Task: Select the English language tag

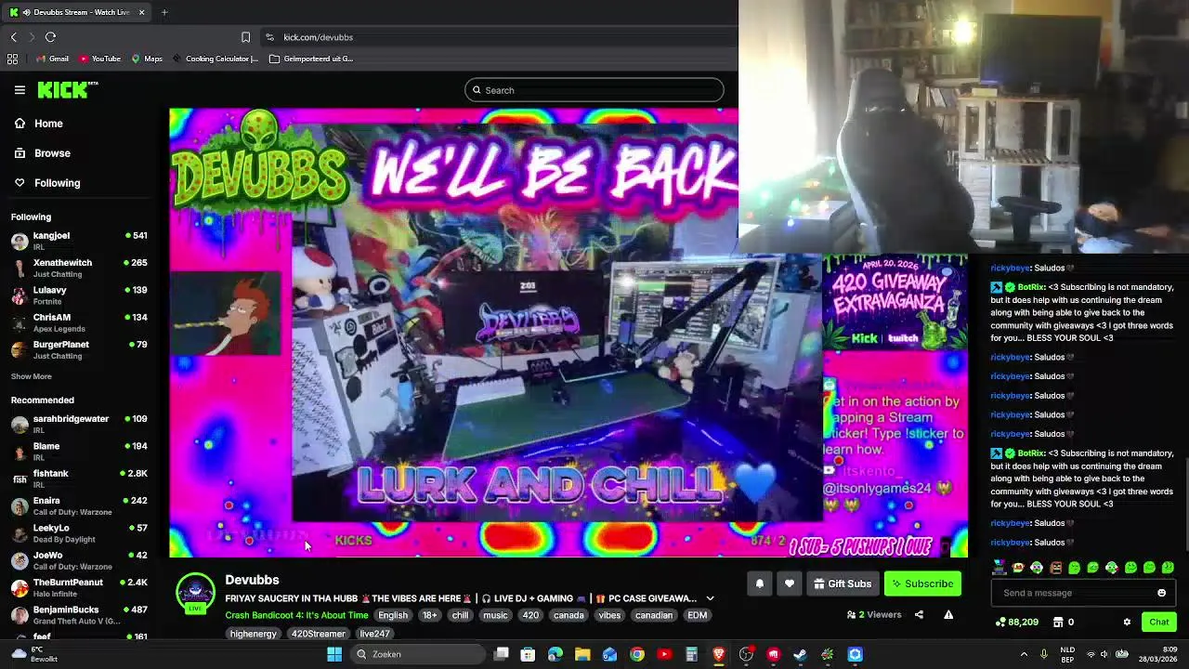Action: pyautogui.click(x=393, y=615)
